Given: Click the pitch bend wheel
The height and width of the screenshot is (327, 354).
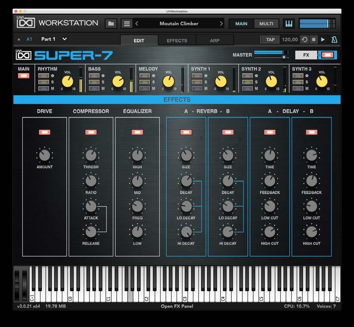Looking at the screenshot, I should [x=17, y=285].
